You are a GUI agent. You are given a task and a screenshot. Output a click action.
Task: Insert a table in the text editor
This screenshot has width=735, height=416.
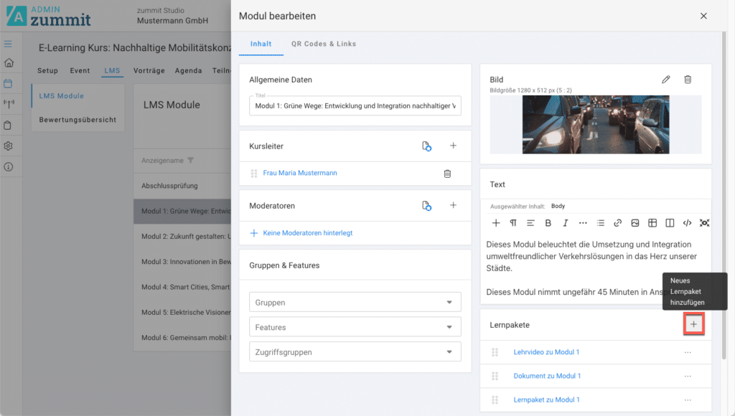pos(652,223)
